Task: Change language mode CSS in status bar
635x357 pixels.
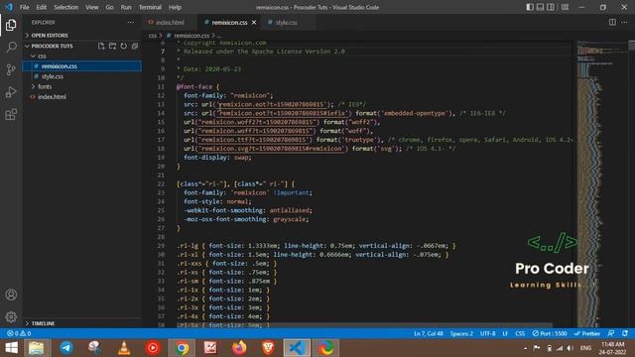Action: point(520,333)
